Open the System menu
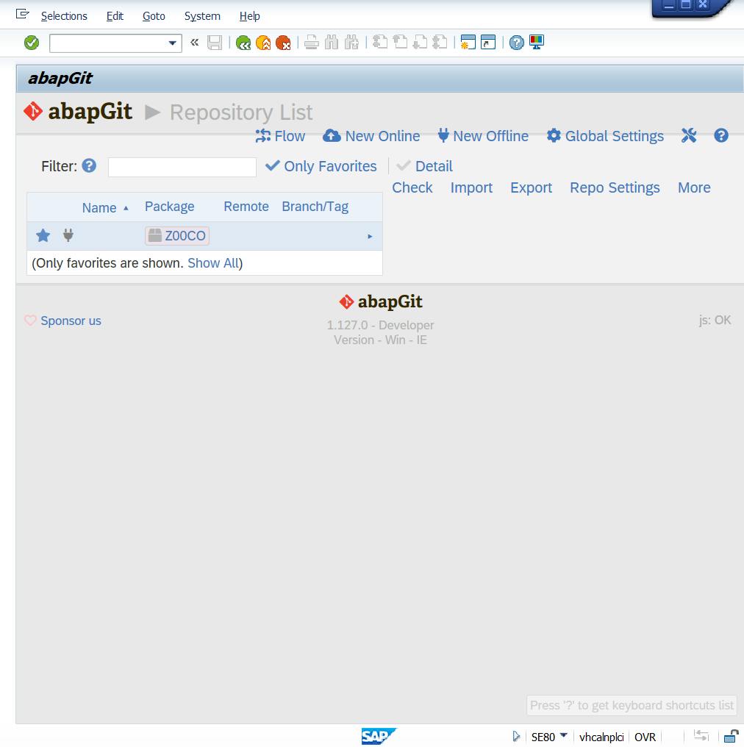This screenshot has height=747, width=744. coord(202,16)
